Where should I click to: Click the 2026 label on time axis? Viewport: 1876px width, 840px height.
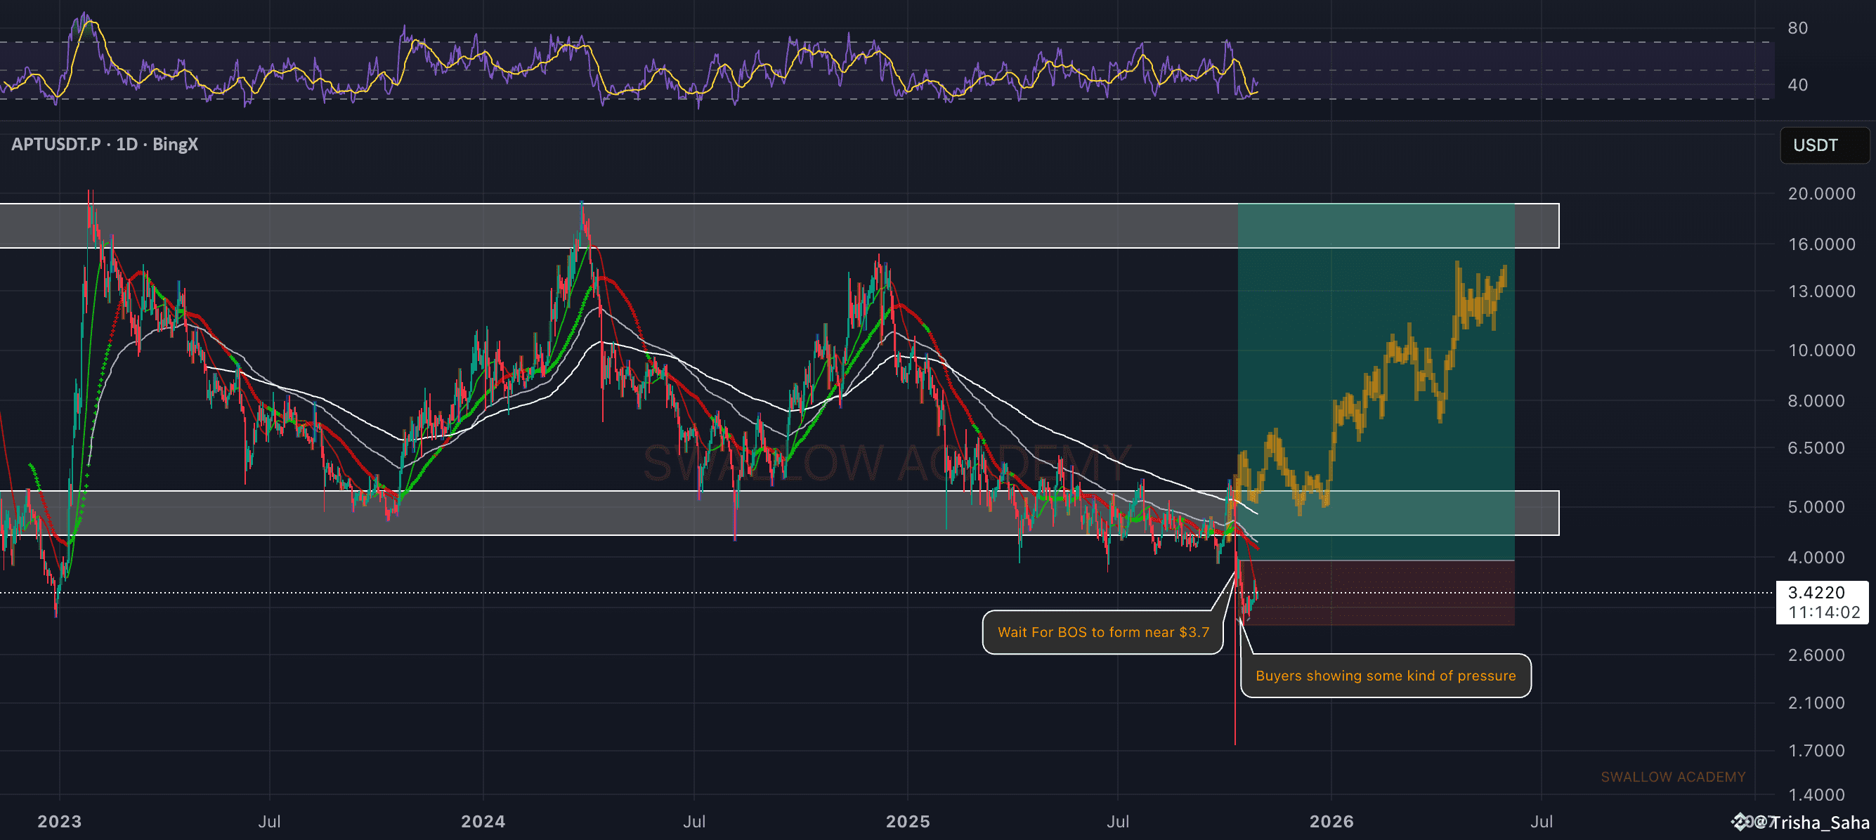click(x=1331, y=821)
